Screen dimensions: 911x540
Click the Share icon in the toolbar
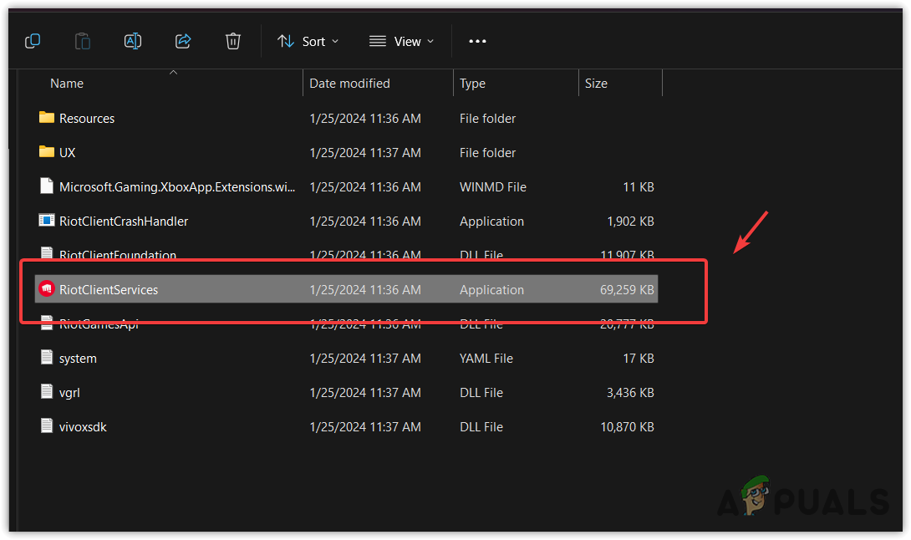coord(183,41)
